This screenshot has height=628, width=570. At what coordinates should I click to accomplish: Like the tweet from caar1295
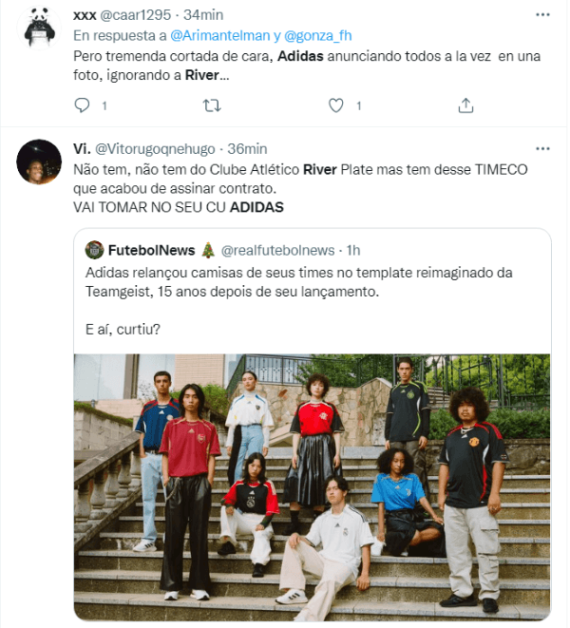click(335, 105)
